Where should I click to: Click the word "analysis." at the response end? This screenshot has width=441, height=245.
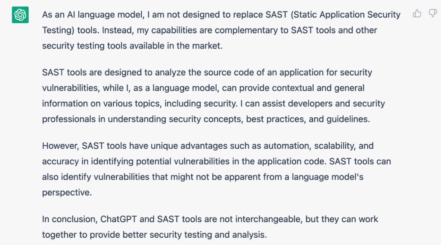[249, 235]
